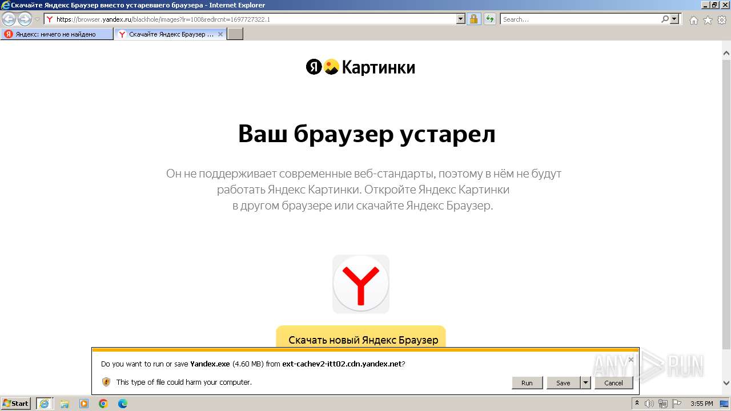731x411 pixels.
Task: Cancel the Yandex.exe download prompt
Action: pos(614,383)
